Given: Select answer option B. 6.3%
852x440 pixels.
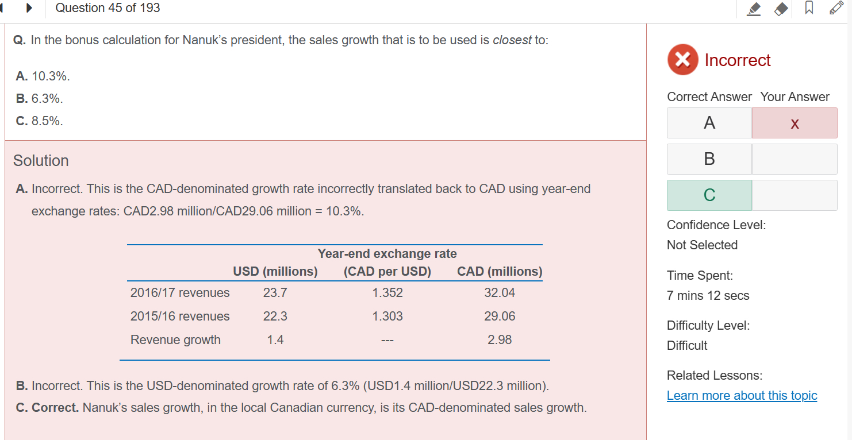Looking at the screenshot, I should point(40,99).
